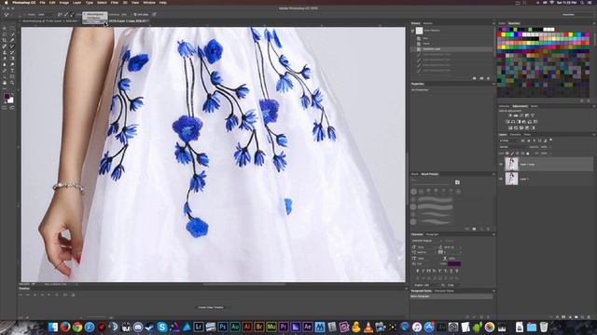Select the Clone Stamp tool
Viewport: 597px width, 335px height.
pyautogui.click(x=4, y=52)
